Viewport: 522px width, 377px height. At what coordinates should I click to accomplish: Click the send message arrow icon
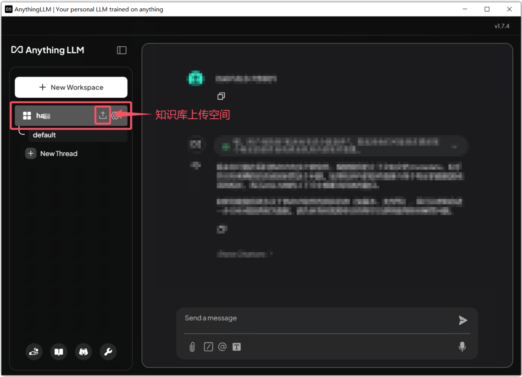point(463,320)
